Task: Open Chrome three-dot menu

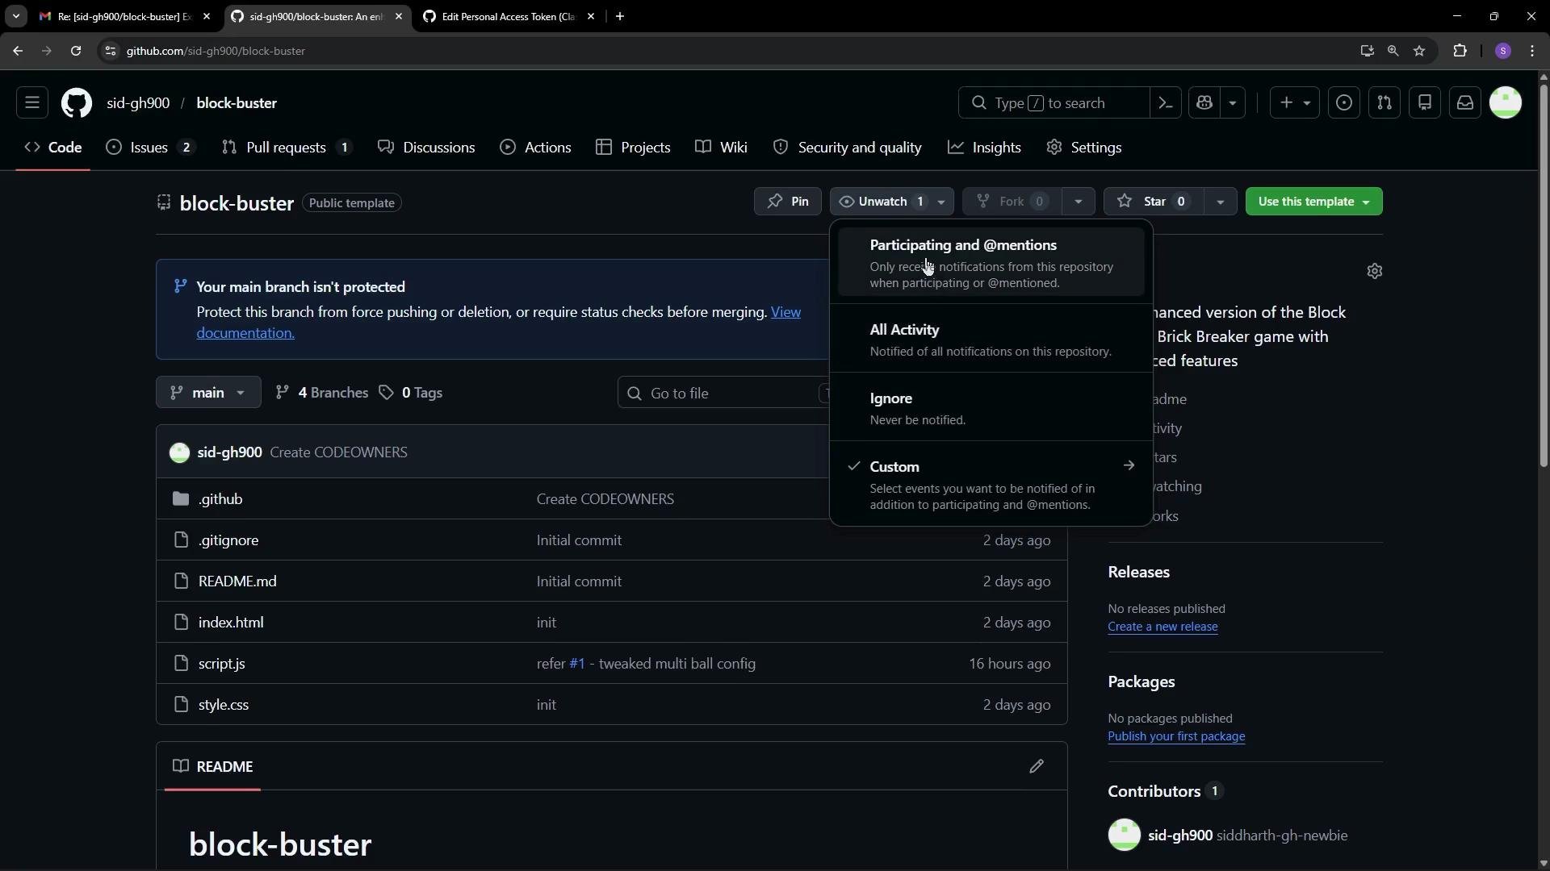Action: click(x=1532, y=51)
